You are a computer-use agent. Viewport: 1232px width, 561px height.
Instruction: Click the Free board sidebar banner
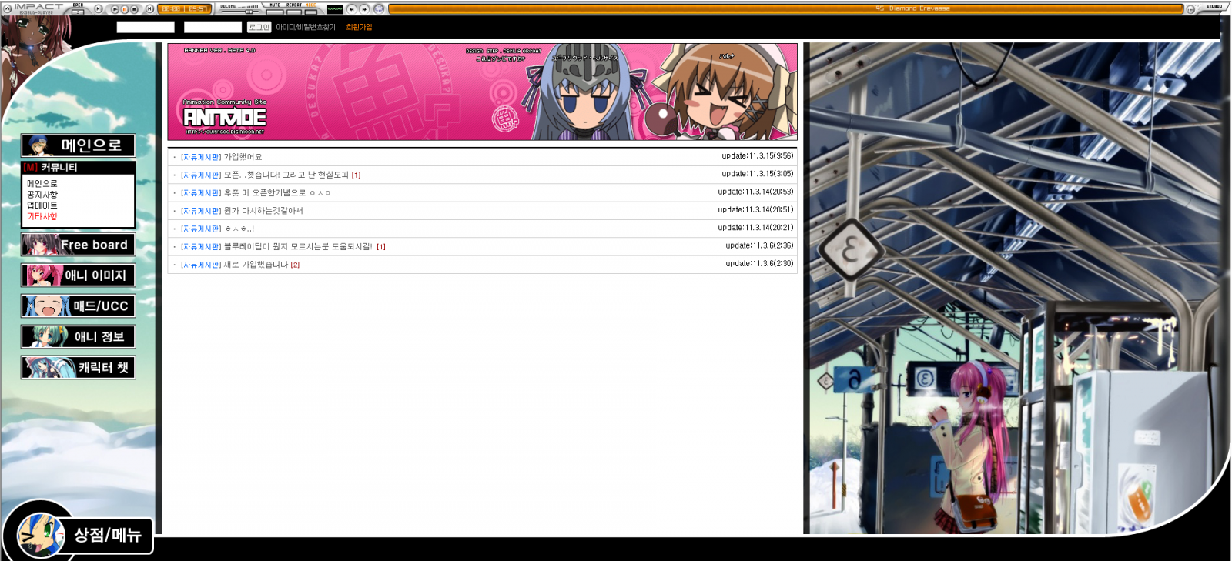79,245
